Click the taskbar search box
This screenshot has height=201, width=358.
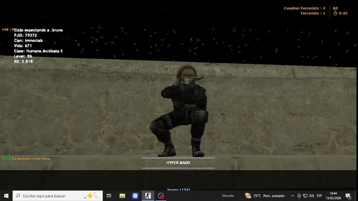58,196
